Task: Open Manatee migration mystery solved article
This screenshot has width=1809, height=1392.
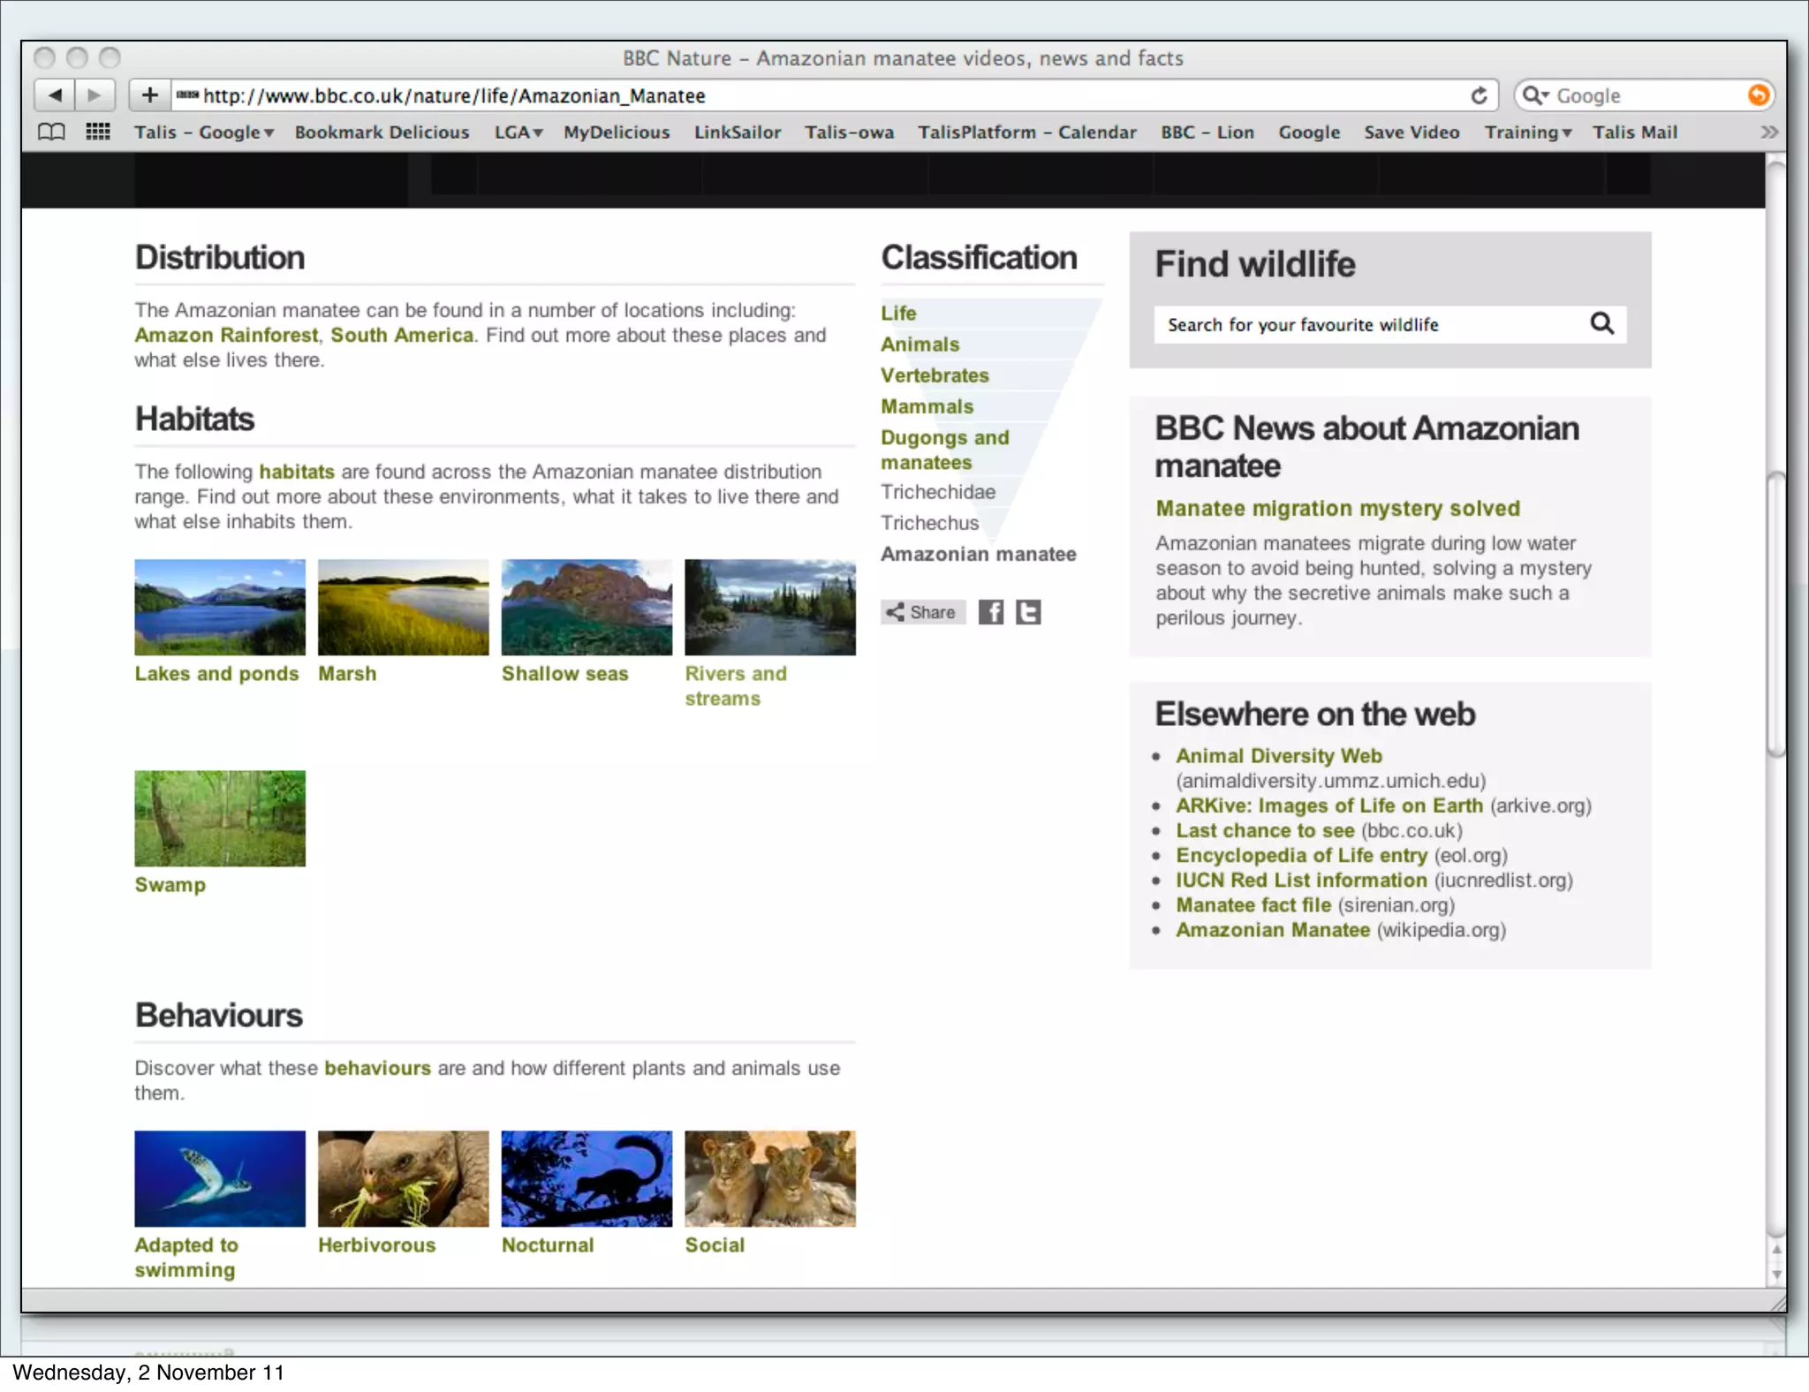Action: [1337, 509]
